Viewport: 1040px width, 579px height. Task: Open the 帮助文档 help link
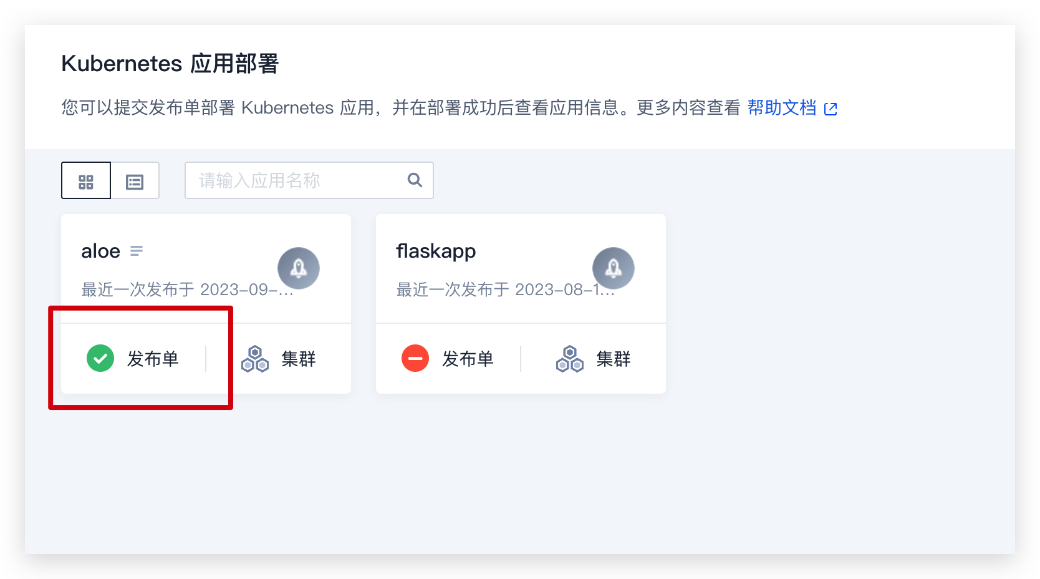[782, 108]
